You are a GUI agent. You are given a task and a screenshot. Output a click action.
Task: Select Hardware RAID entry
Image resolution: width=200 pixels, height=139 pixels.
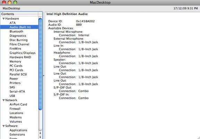pos(20,57)
